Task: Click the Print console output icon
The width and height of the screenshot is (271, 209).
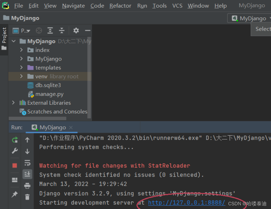Action: (27, 186)
